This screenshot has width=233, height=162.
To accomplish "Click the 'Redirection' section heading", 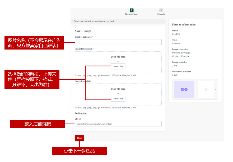I will pyautogui.click(x=81, y=113).
